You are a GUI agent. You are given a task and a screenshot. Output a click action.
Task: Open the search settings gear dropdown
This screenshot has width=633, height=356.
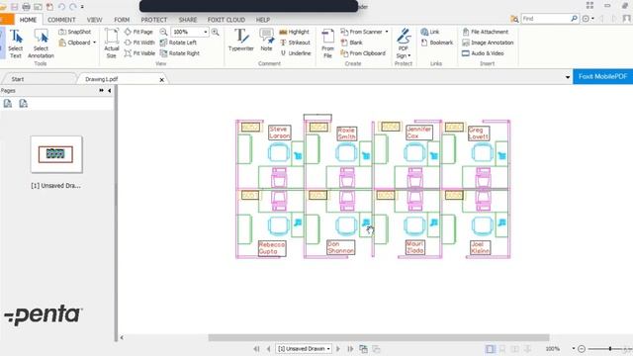click(588, 19)
